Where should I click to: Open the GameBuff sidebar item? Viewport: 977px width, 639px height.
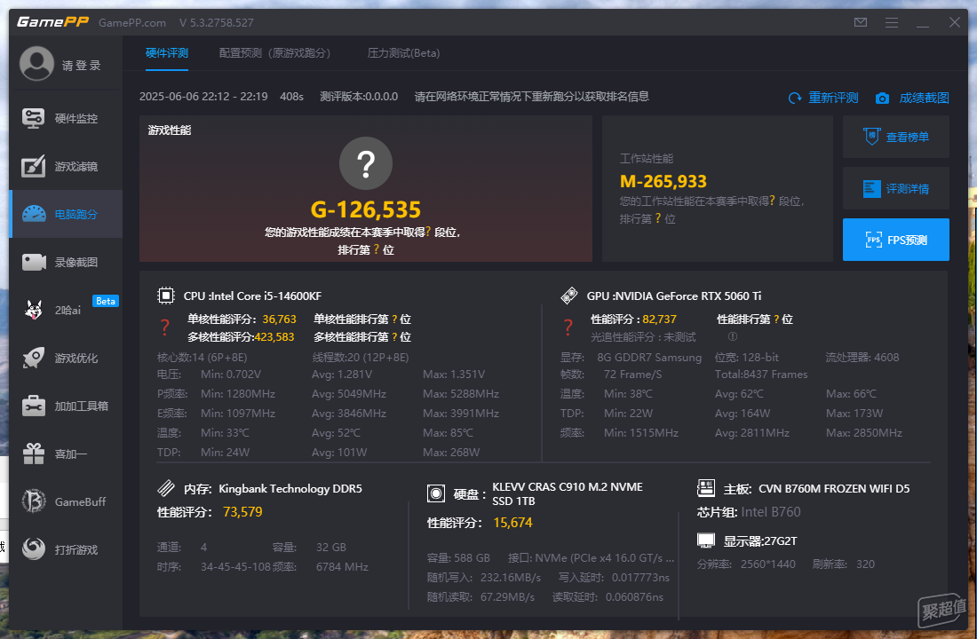[x=66, y=502]
